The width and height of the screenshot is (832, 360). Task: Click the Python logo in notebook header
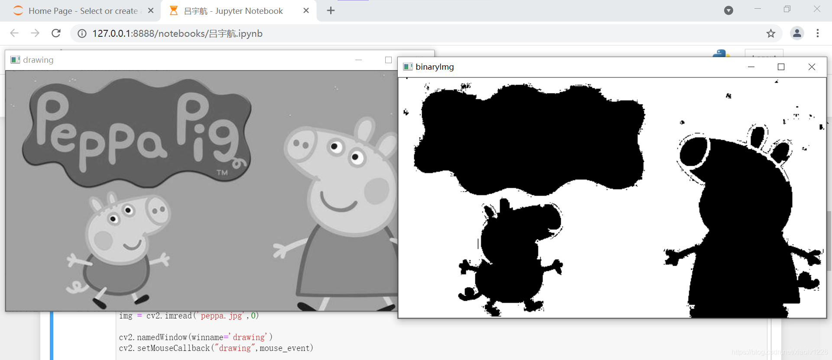pyautogui.click(x=721, y=53)
